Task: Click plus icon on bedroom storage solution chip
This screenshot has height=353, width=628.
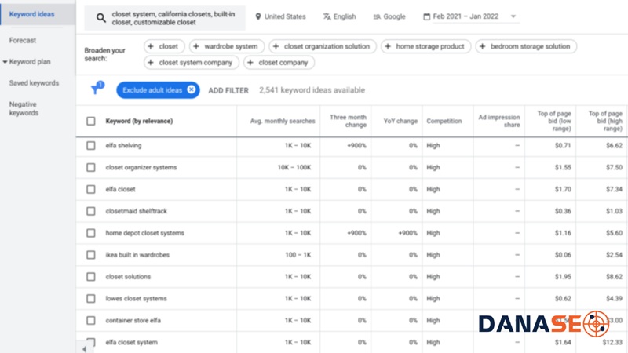Action: click(x=482, y=46)
